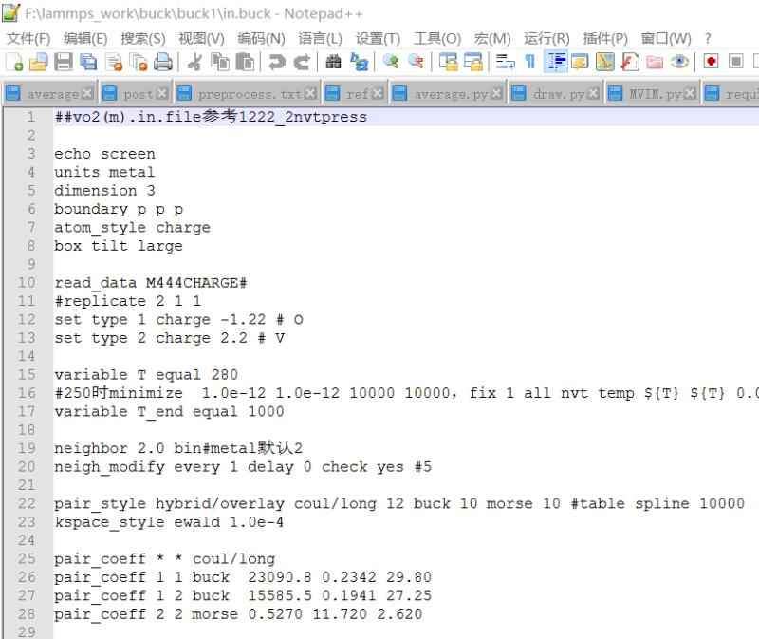759x639 pixels.
Task: Click the 'kspace_style ewald 1.0e-4' line
Action: click(x=169, y=522)
